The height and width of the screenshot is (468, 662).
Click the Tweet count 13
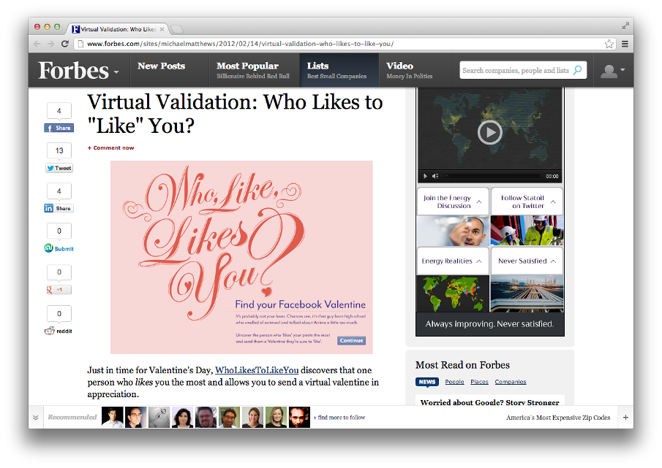click(x=59, y=150)
